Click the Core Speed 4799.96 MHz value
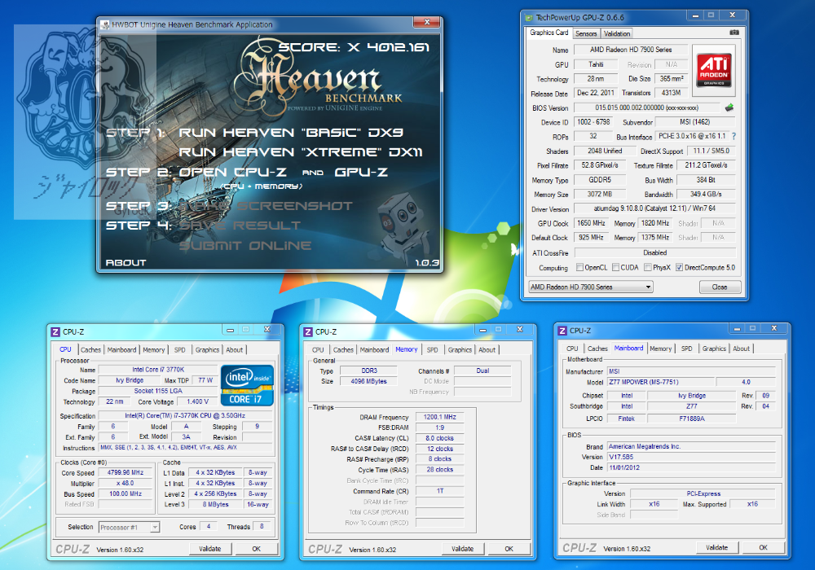 (x=126, y=473)
